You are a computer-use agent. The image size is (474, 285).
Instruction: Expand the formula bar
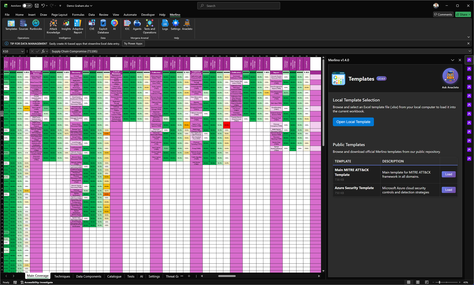pyautogui.click(x=469, y=51)
